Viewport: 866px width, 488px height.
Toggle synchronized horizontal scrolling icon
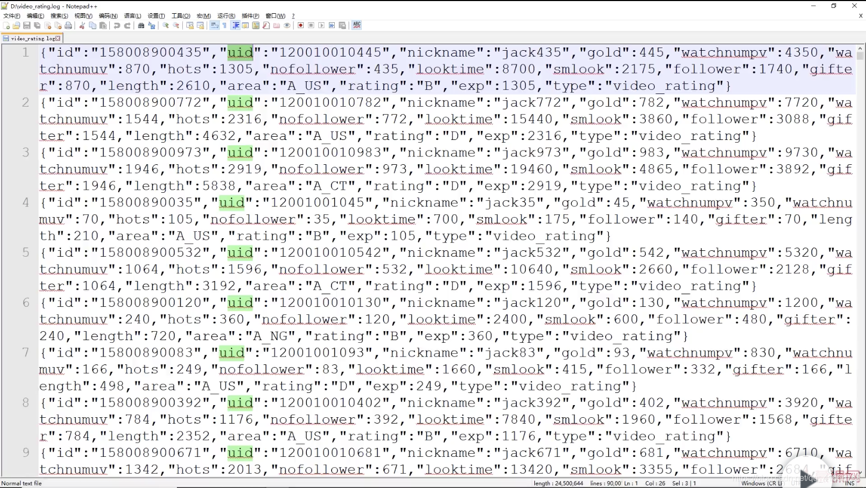click(x=200, y=25)
